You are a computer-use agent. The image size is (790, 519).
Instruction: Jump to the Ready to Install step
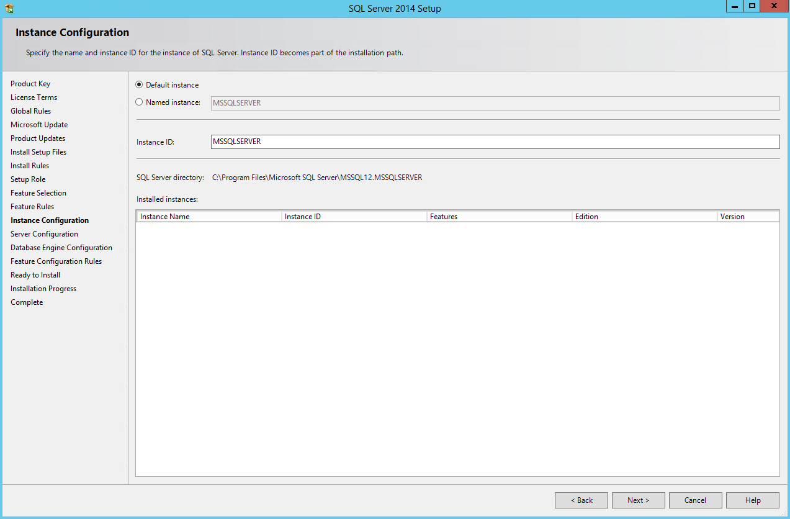tap(35, 274)
